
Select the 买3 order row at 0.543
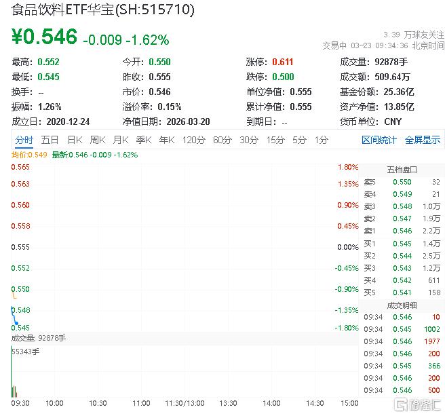pyautogui.click(x=402, y=268)
